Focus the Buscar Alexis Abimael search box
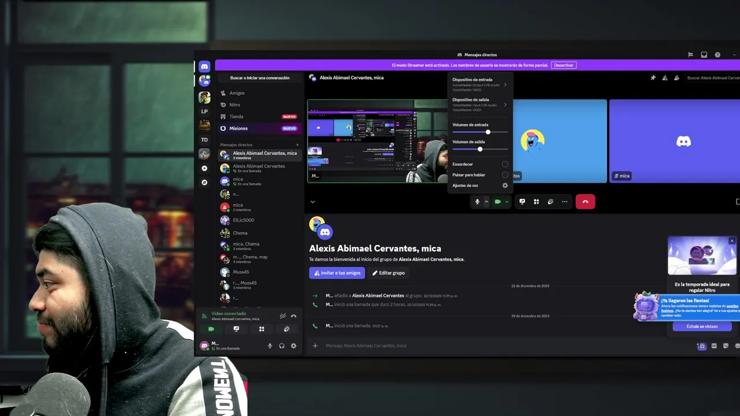740x416 pixels. pyautogui.click(x=713, y=77)
